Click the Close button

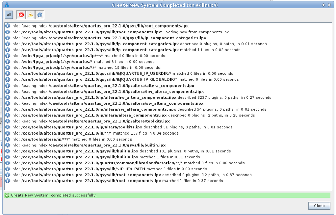pos(319,206)
